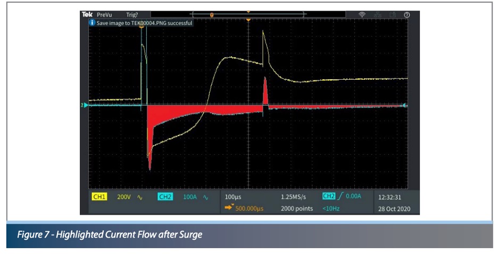The height and width of the screenshot is (254, 498).
Task: Click the orange trigger position marker in overview bar
Action: tap(212, 15)
